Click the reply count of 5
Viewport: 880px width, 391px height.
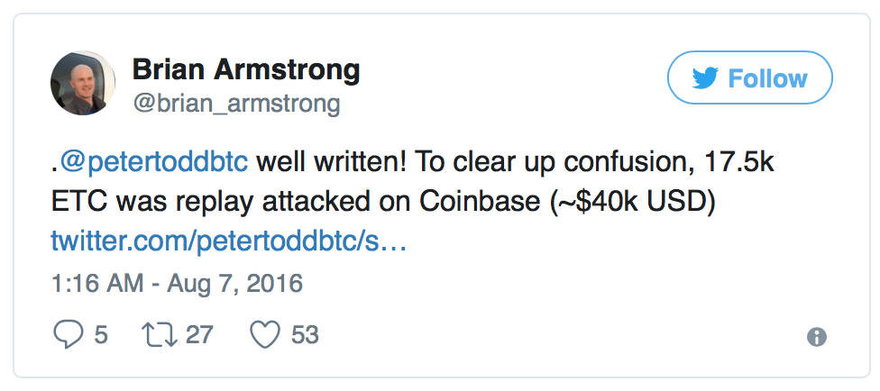click(101, 335)
